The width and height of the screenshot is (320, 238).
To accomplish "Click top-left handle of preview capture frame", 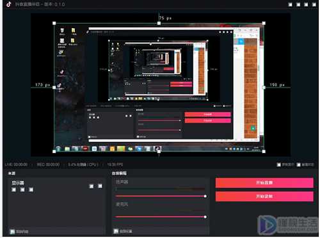I will tap(54, 23).
